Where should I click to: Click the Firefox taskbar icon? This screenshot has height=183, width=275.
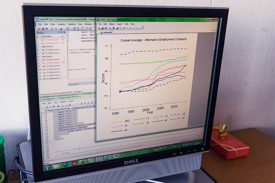point(83,162)
